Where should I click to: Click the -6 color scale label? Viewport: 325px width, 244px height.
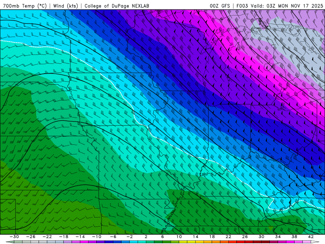pos(113,237)
